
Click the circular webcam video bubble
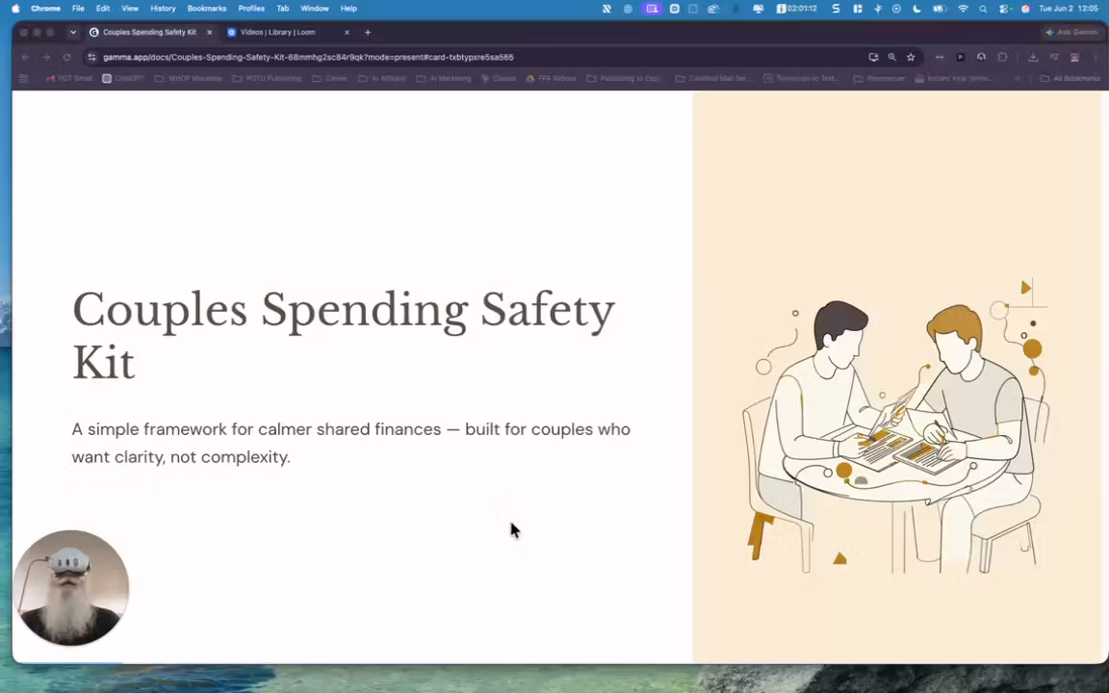click(70, 588)
